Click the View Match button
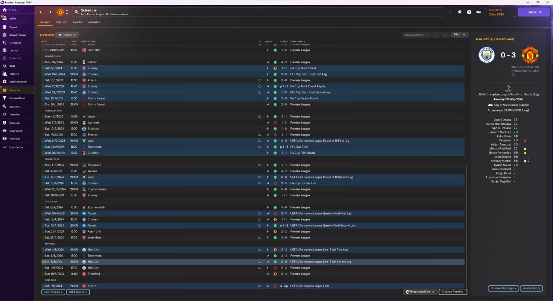This screenshot has width=553, height=301. [531, 288]
